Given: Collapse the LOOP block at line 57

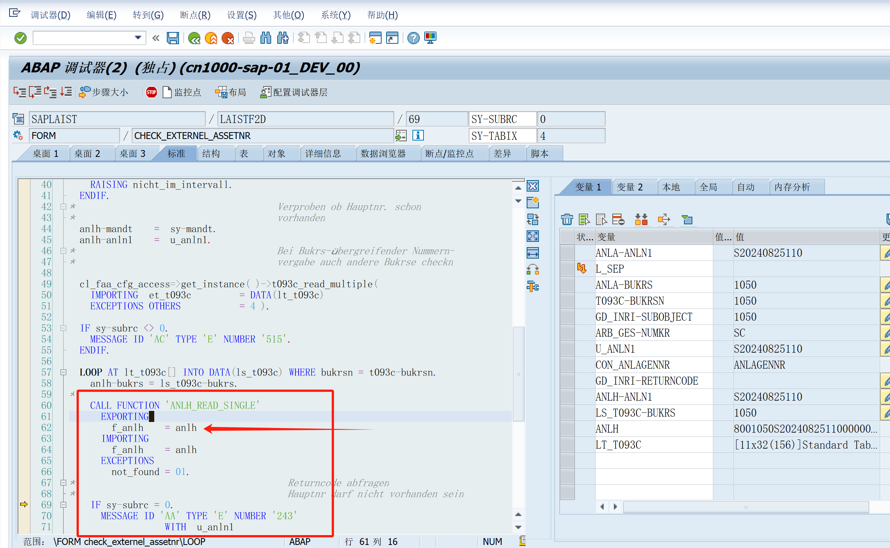Looking at the screenshot, I should point(64,372).
